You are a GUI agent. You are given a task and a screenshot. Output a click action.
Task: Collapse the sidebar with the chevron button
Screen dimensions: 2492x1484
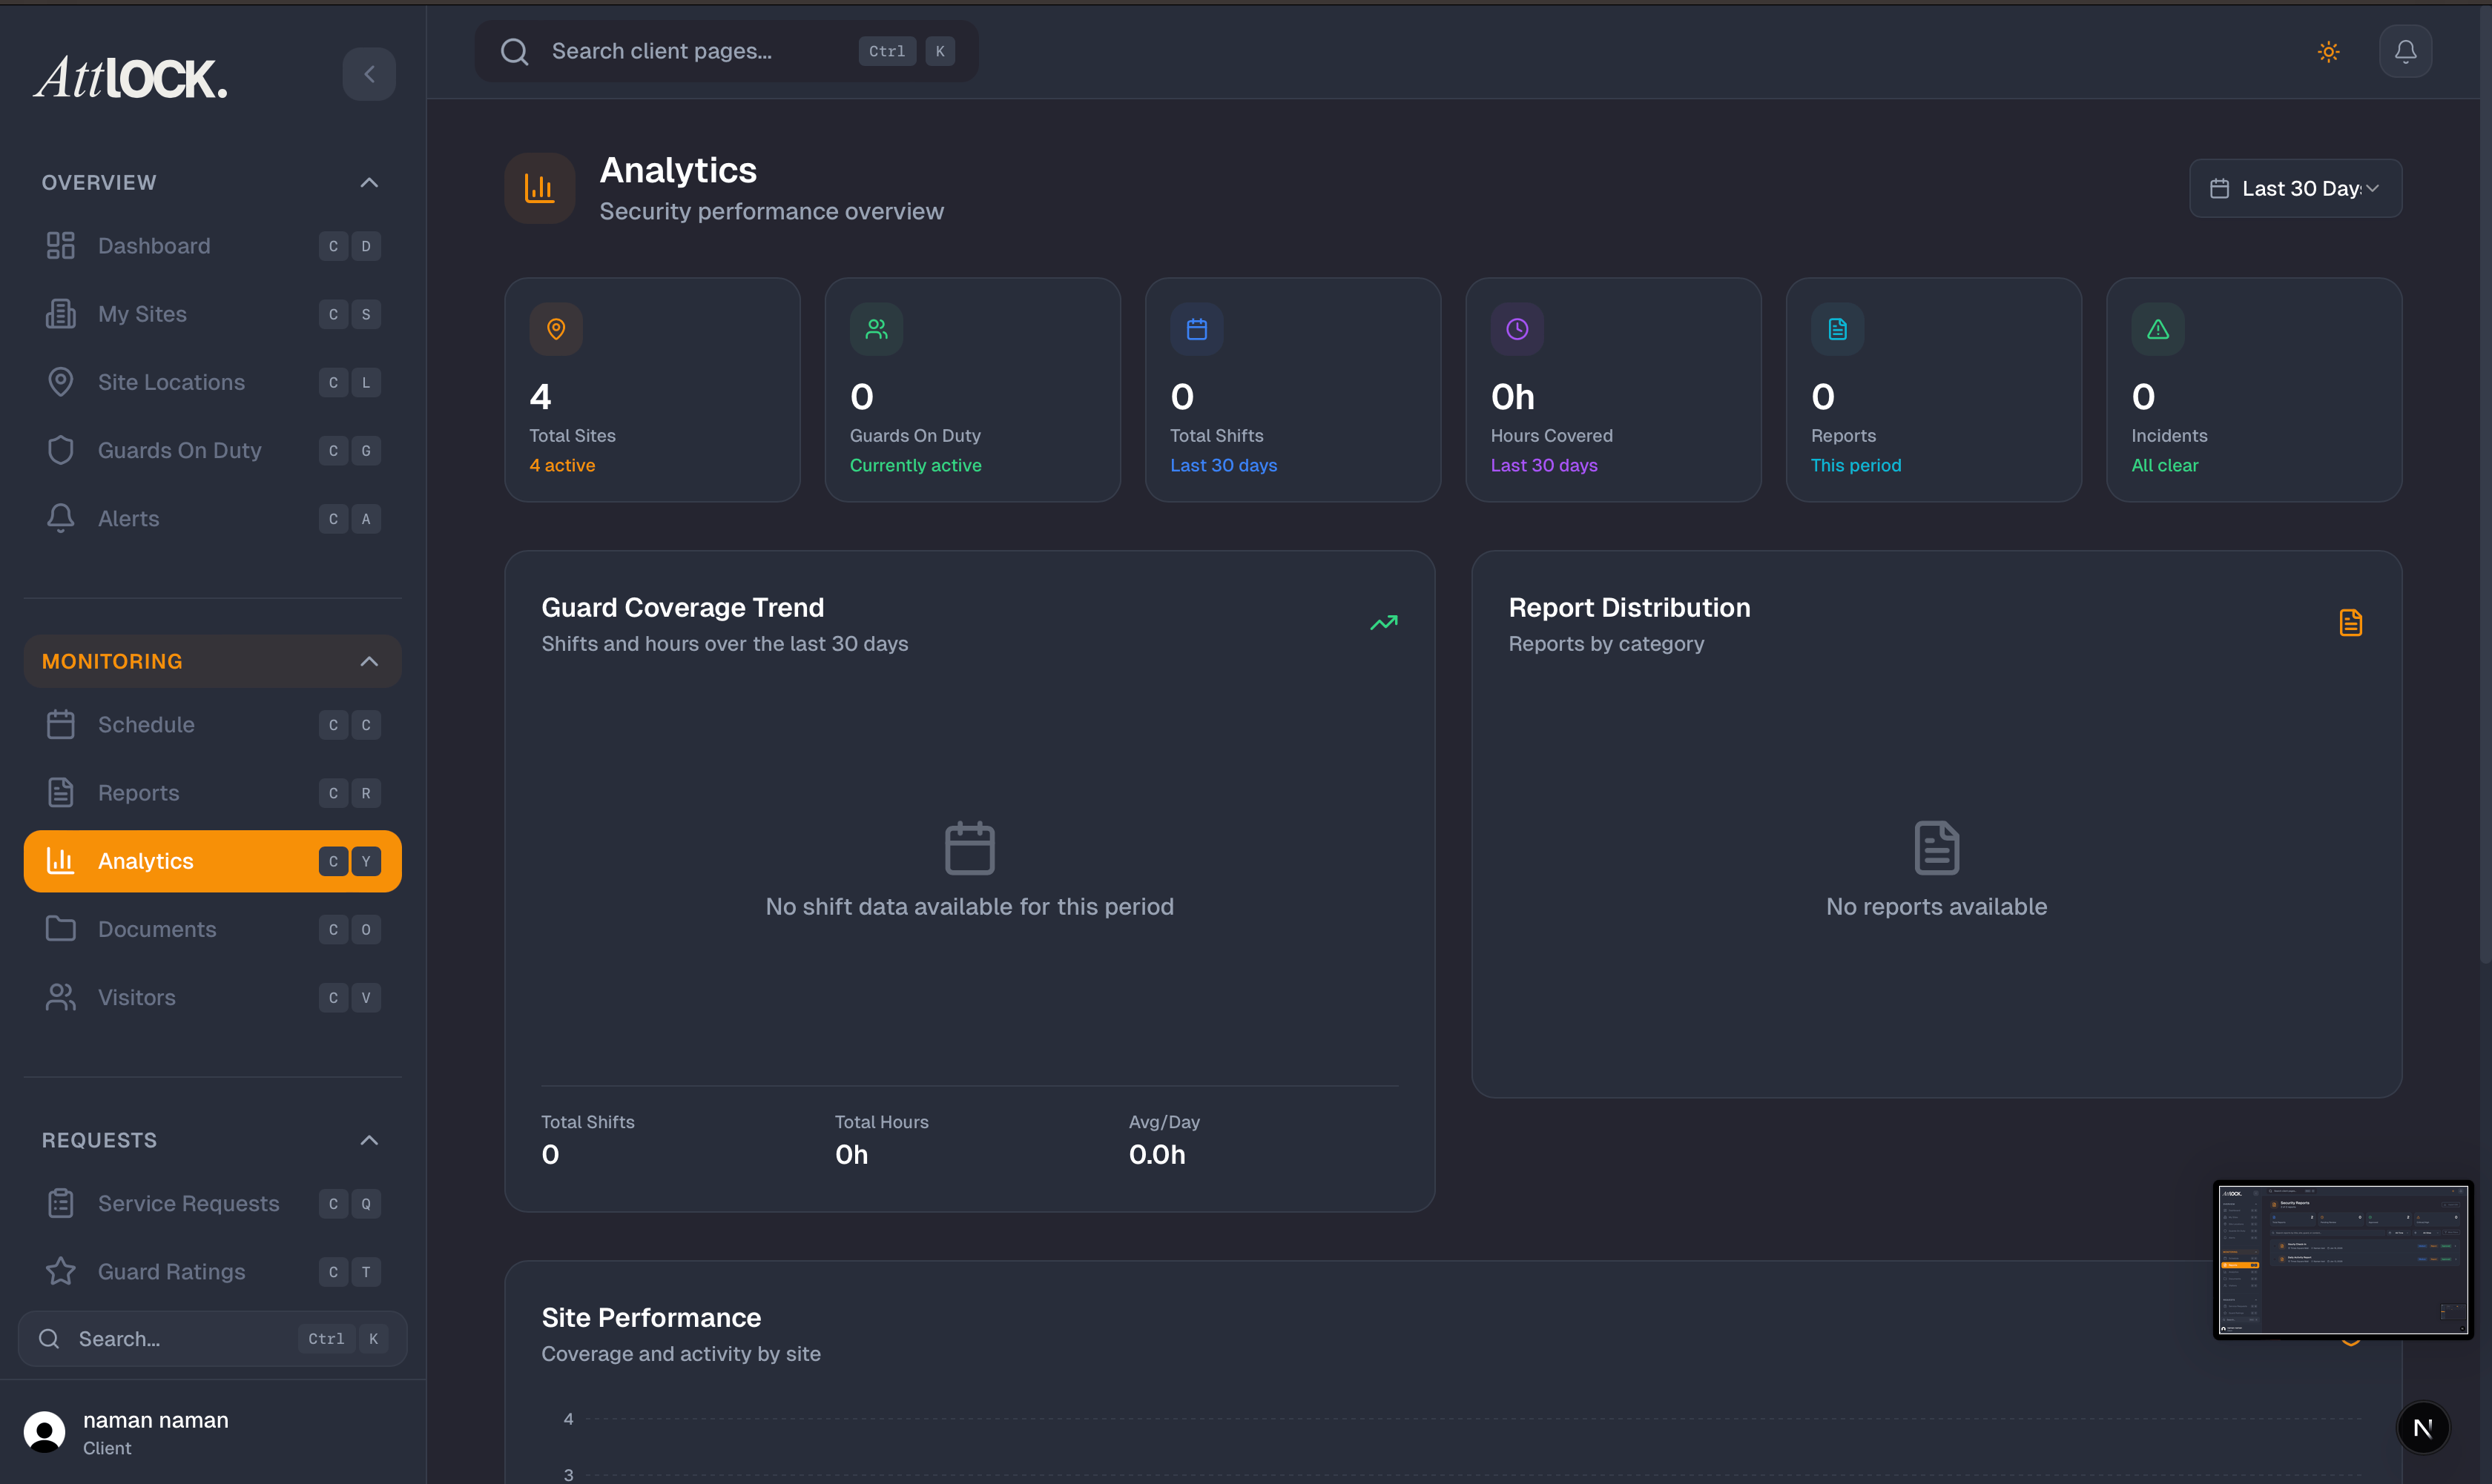click(369, 74)
